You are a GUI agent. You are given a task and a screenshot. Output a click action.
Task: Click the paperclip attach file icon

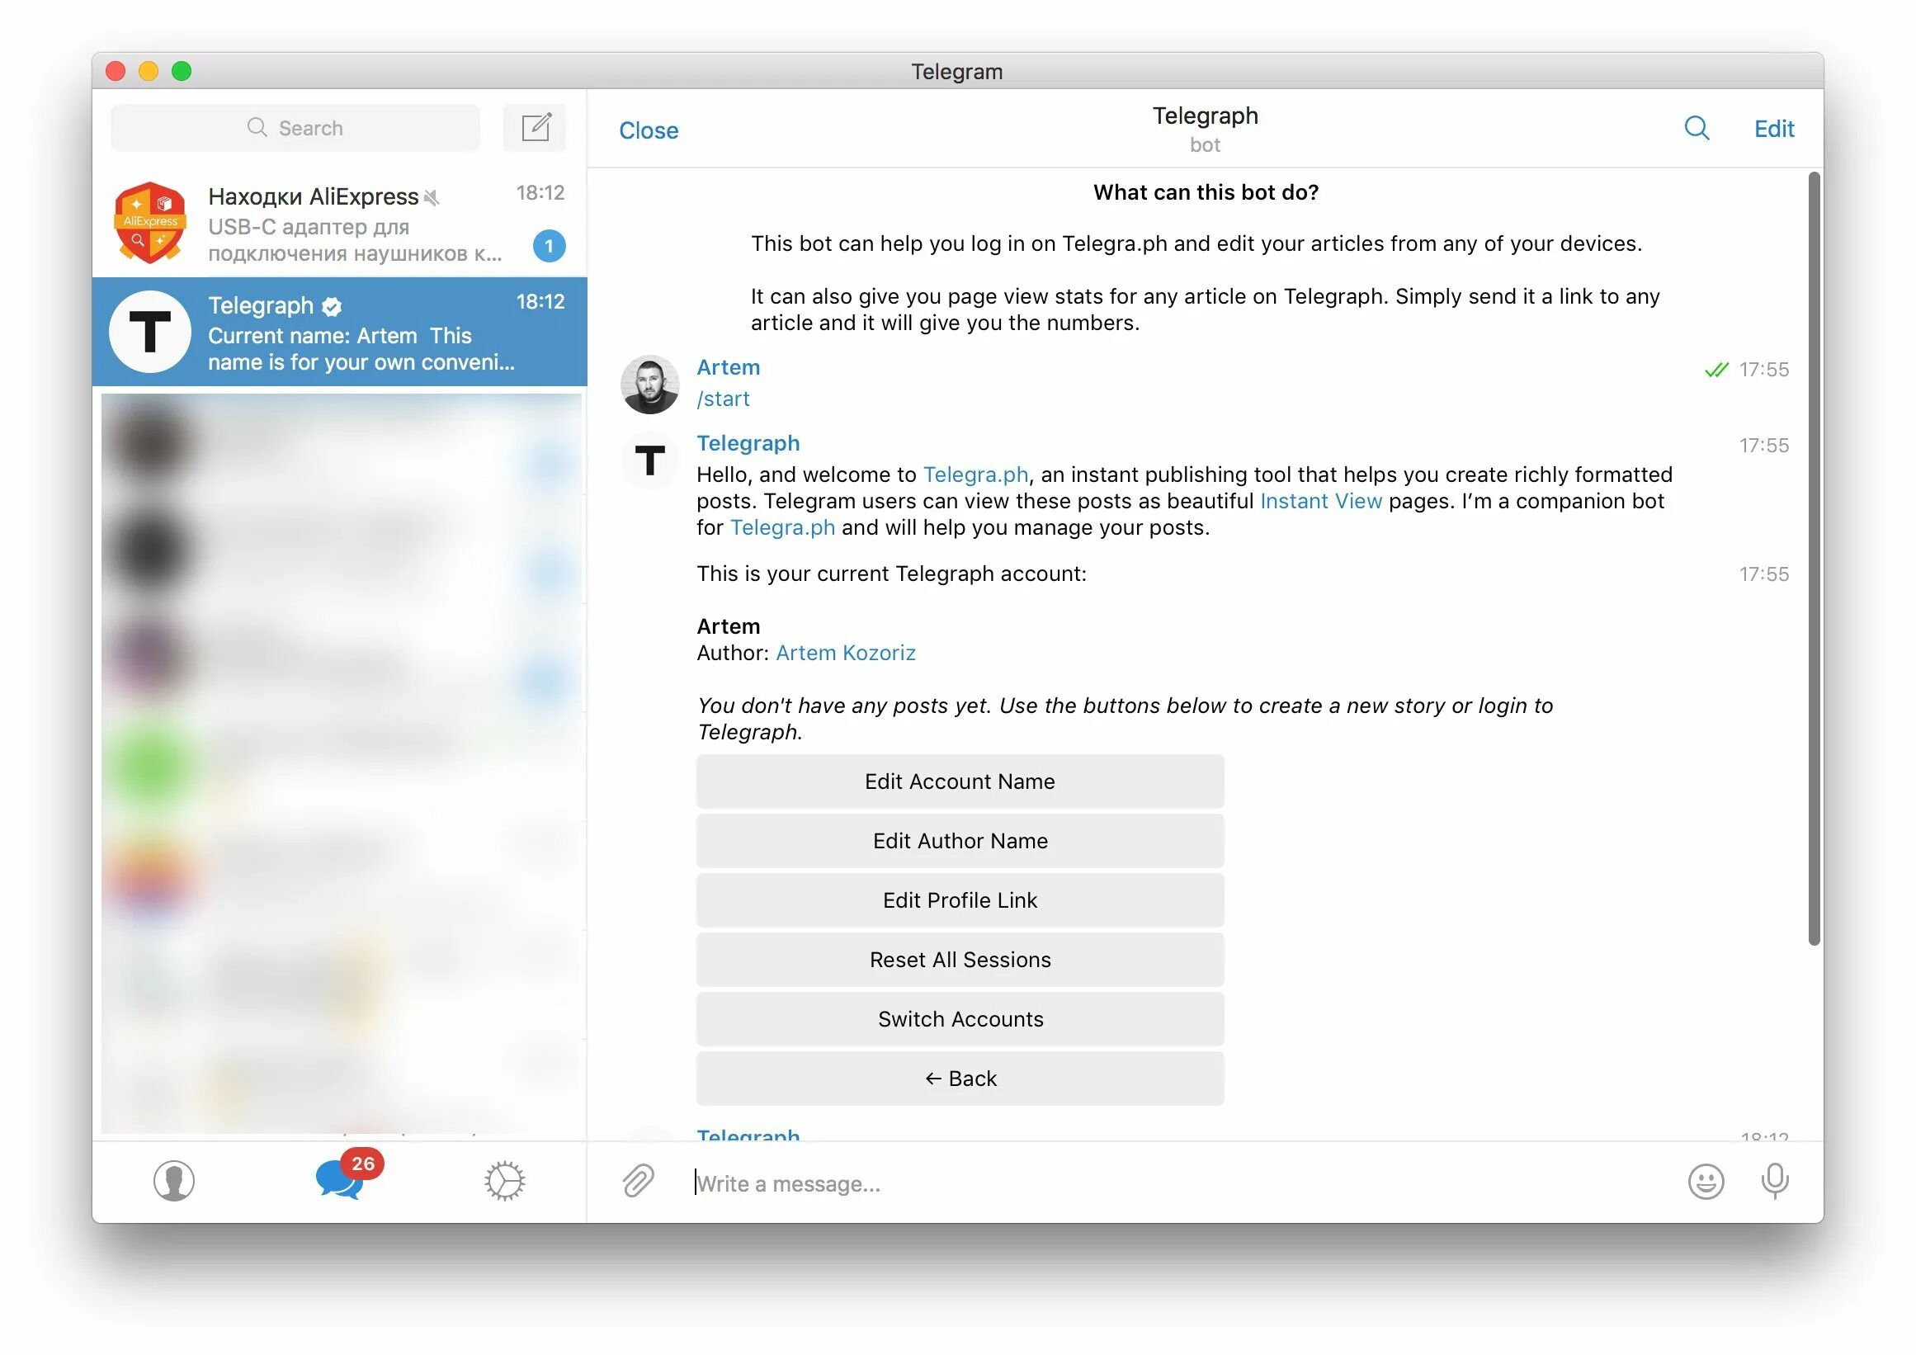[x=639, y=1182]
